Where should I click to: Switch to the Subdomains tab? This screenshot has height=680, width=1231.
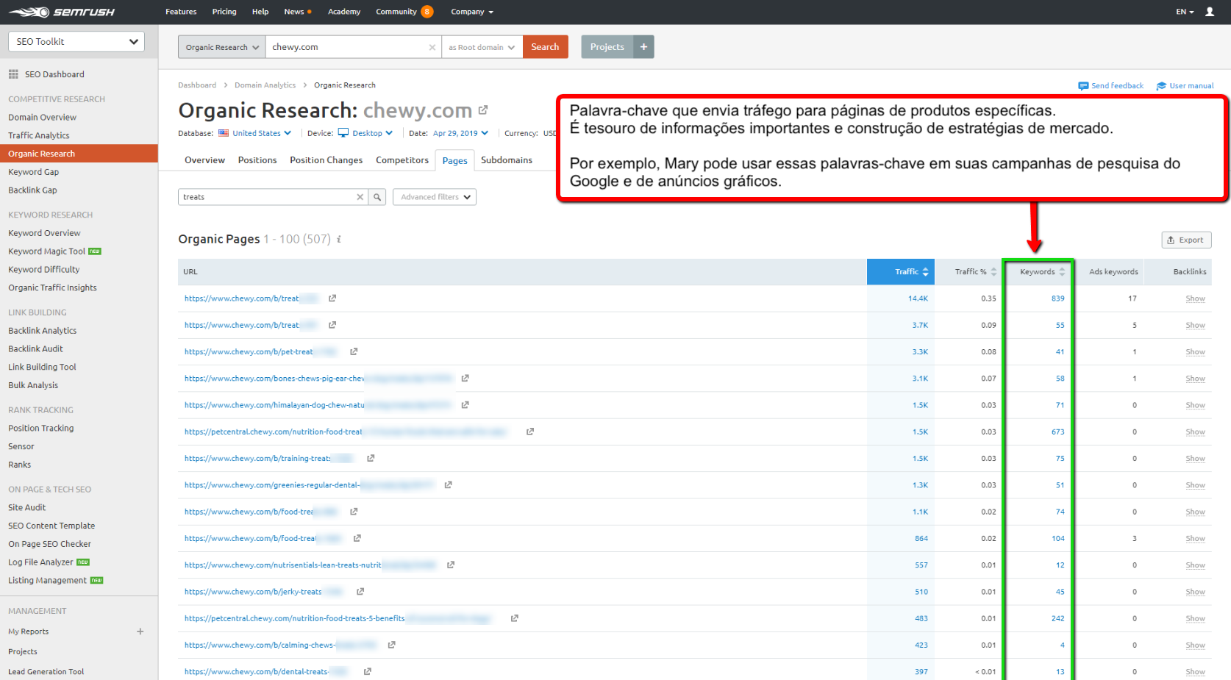point(507,160)
